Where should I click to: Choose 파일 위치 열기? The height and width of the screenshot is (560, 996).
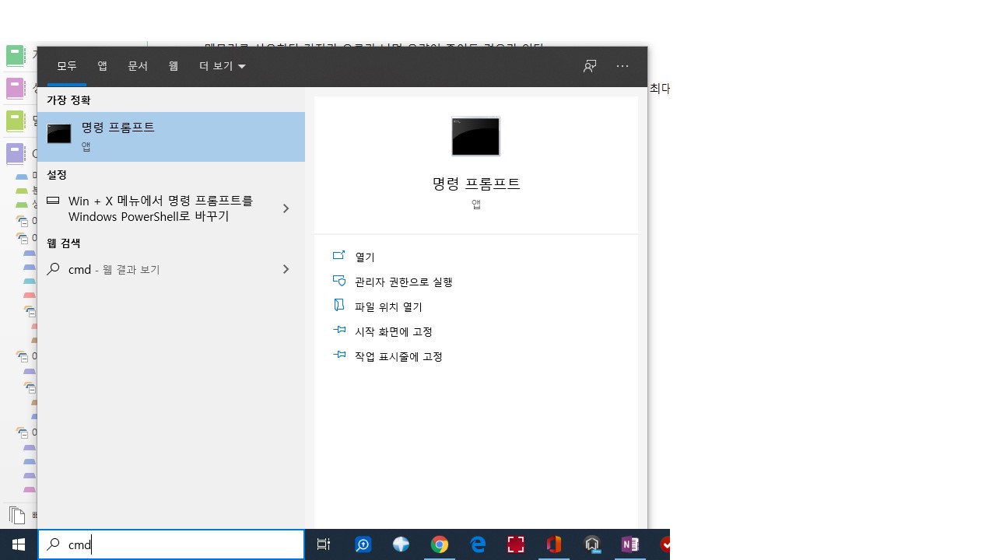point(377,306)
